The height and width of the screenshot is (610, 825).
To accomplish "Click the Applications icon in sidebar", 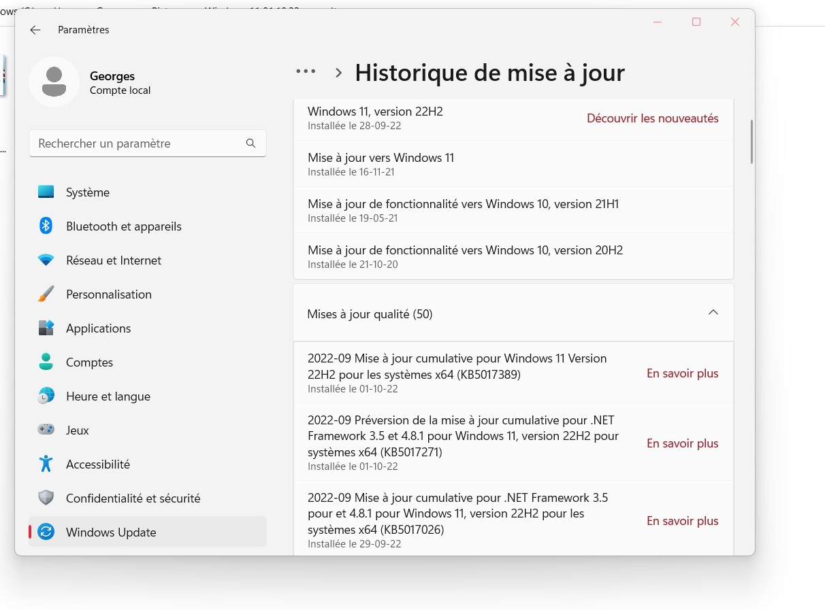I will pyautogui.click(x=46, y=328).
